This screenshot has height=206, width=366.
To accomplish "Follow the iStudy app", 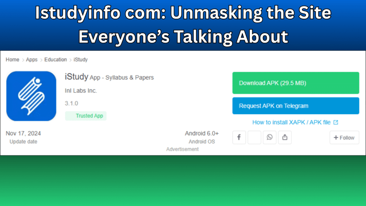I will coord(344,138).
